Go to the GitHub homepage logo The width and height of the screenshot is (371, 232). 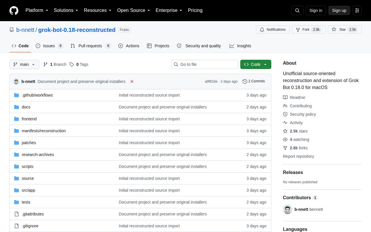[x=14, y=10]
